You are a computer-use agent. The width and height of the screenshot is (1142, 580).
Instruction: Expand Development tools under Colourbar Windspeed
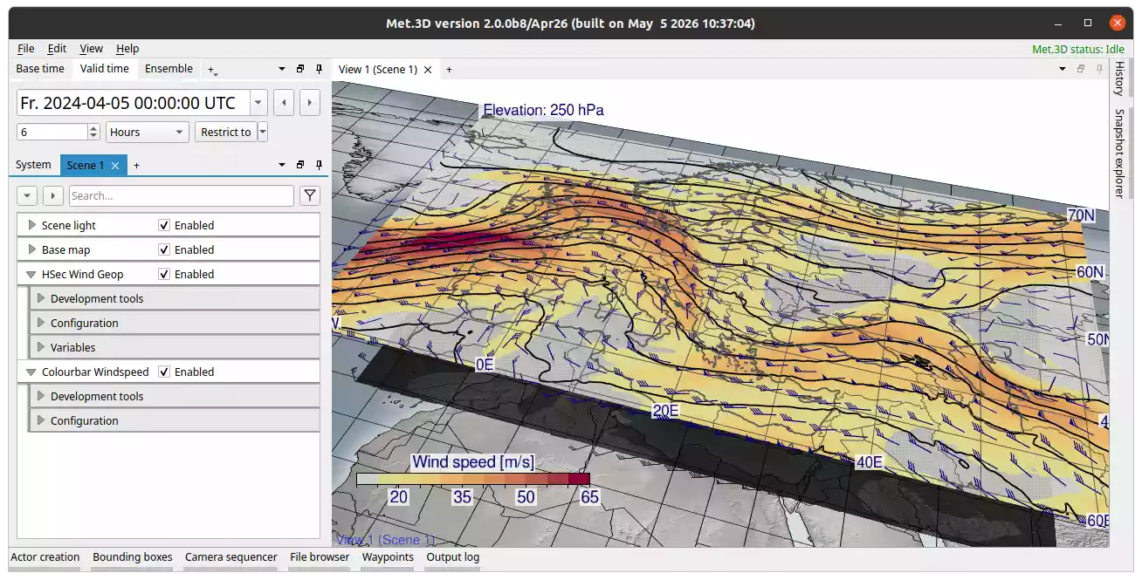40,396
